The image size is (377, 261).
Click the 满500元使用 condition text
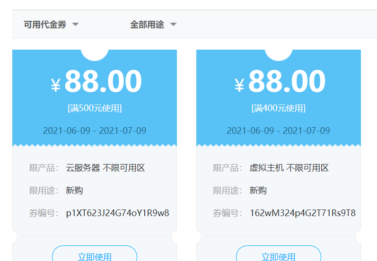coord(95,108)
